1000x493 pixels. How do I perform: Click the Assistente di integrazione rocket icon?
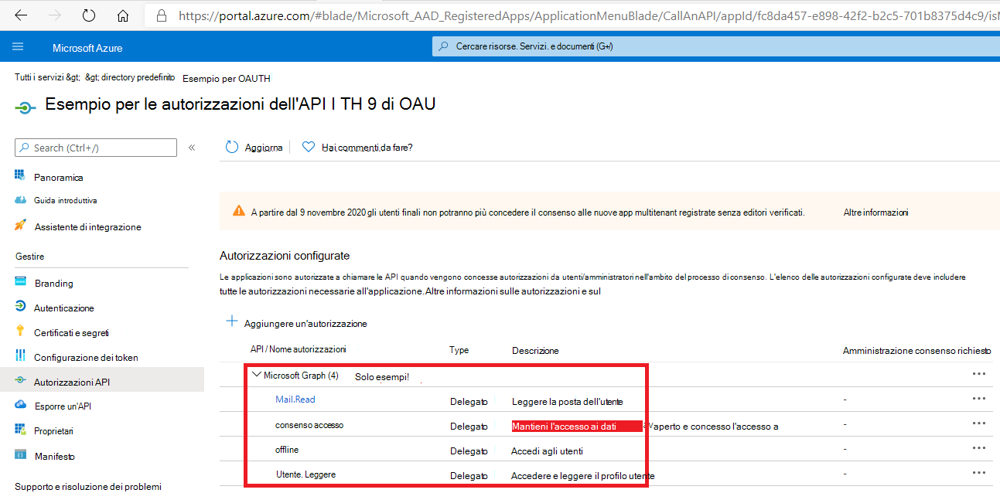20,226
